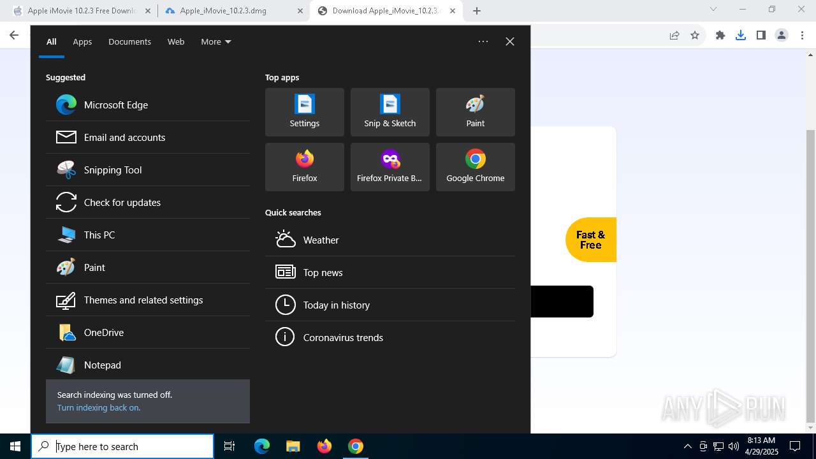This screenshot has width=816, height=459.
Task: Open Microsoft Edge from Suggested list
Action: coord(148,105)
